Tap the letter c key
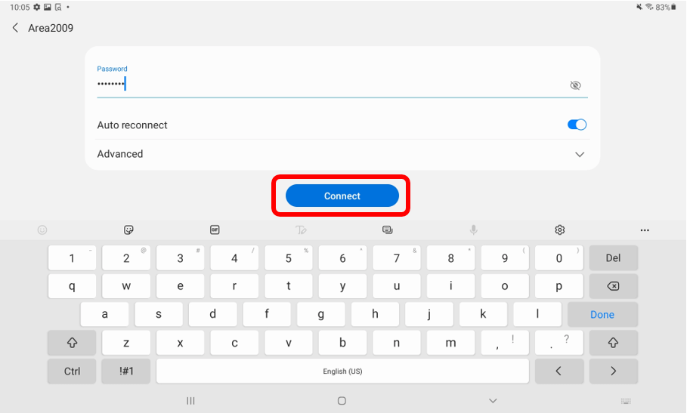 (234, 343)
